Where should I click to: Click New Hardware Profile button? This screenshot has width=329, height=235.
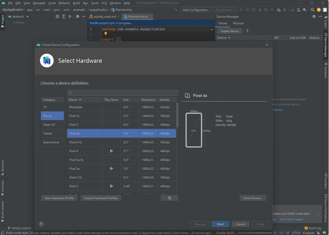pyautogui.click(x=59, y=198)
